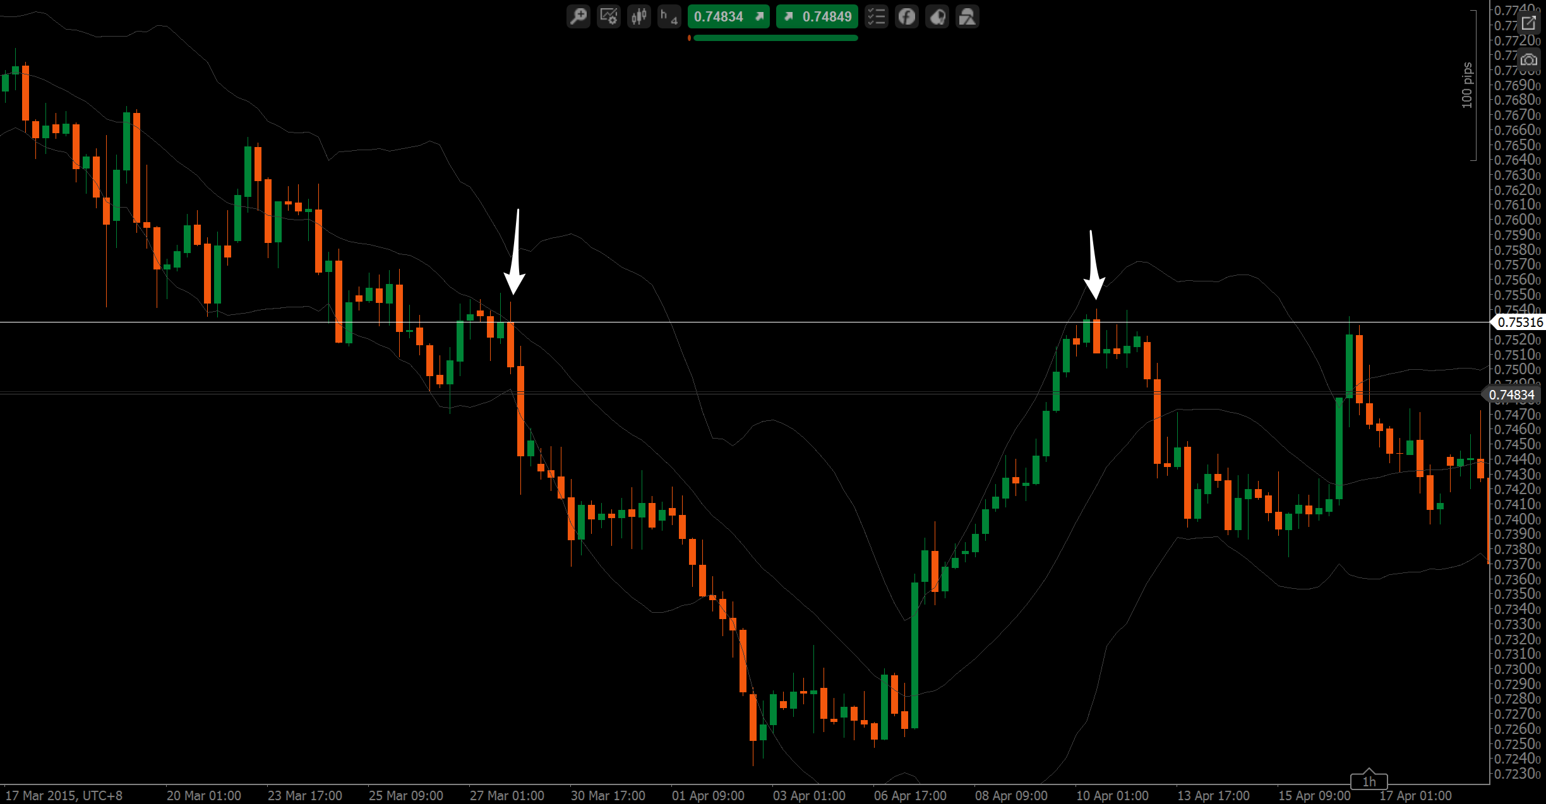Open the chart settings icon
Image resolution: width=1546 pixels, height=804 pixels.
coord(609,16)
